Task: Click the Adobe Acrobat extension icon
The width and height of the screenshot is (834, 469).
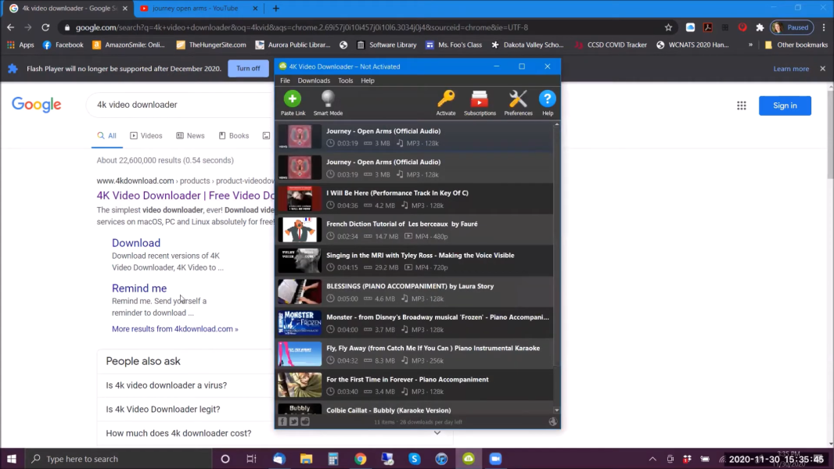Action: 707,27
